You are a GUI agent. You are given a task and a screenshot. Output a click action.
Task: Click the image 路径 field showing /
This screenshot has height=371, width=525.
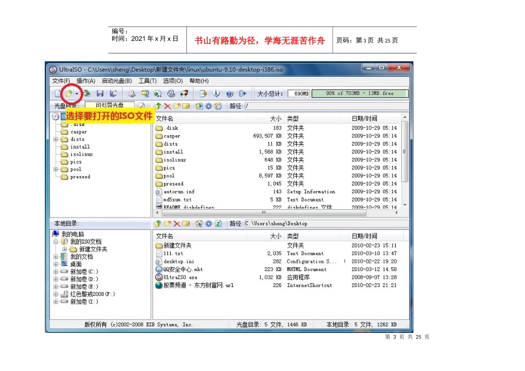point(327,106)
